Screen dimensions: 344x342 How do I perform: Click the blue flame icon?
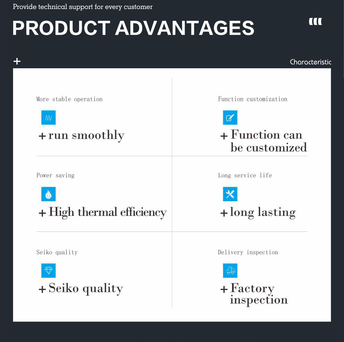tap(48, 194)
